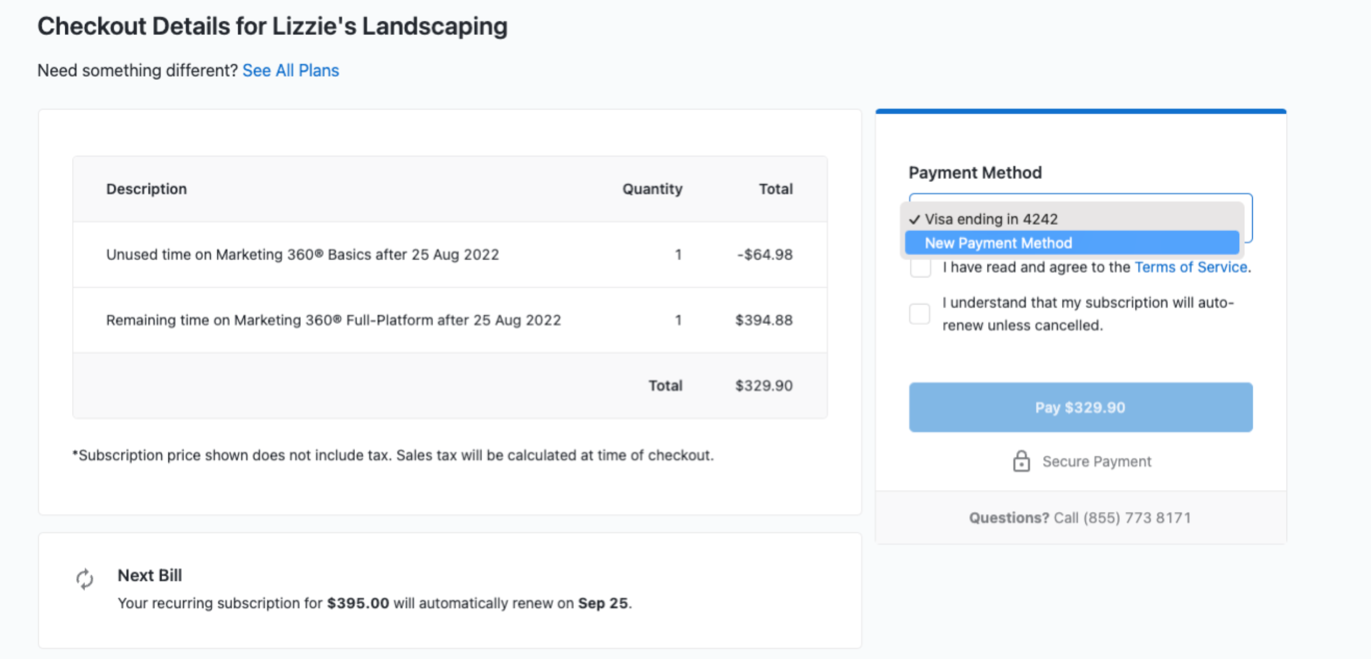The width and height of the screenshot is (1371, 659).
Task: Click the Unused time on Basics row
Action: (302, 255)
